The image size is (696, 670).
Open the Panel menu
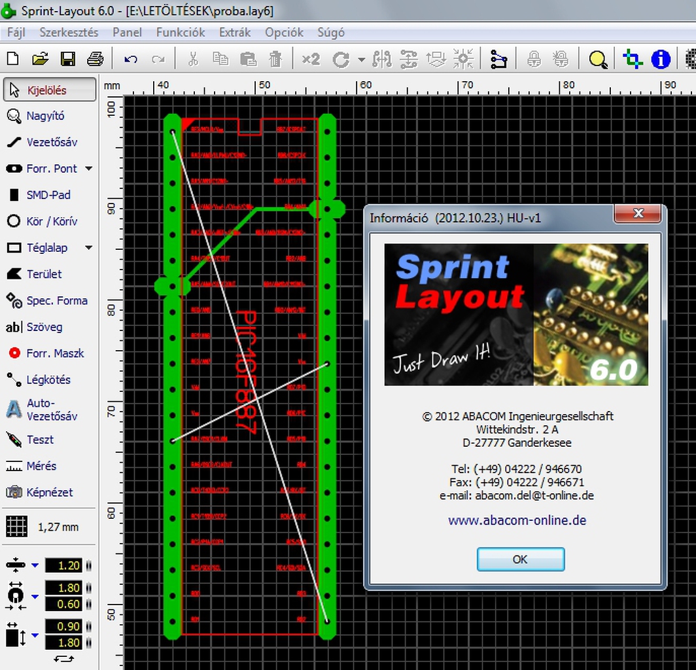pos(127,33)
